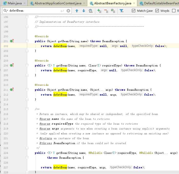Switch to the Main.java tab
Viewport: 179px width, 174px height.
tap(15, 3)
